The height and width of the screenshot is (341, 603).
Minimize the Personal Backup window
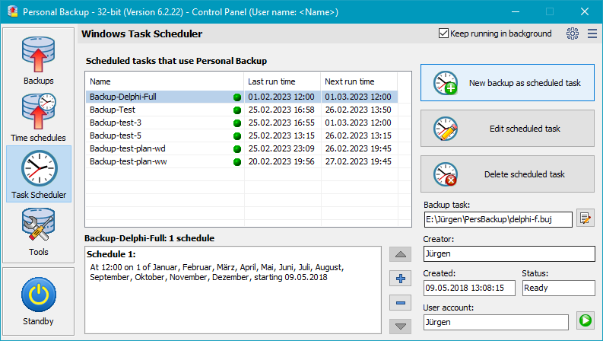516,11
